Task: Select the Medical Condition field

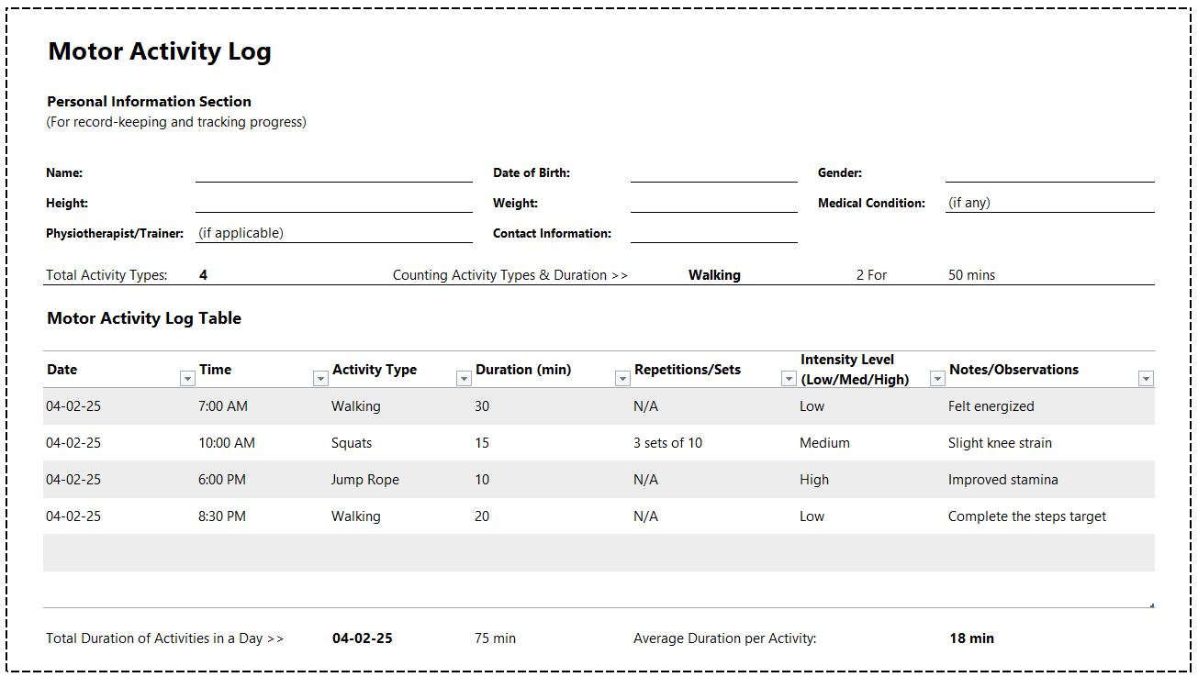Action: [1049, 203]
